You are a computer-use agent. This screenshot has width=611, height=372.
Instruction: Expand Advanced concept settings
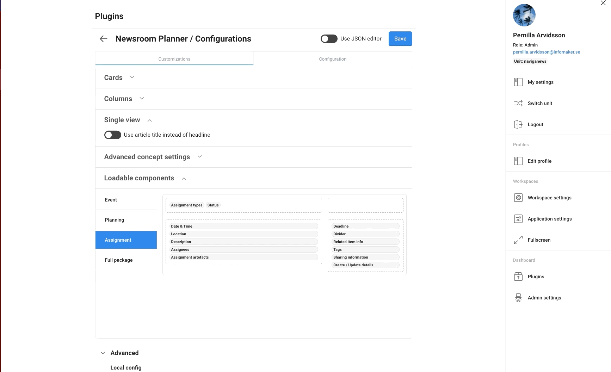coord(199,157)
